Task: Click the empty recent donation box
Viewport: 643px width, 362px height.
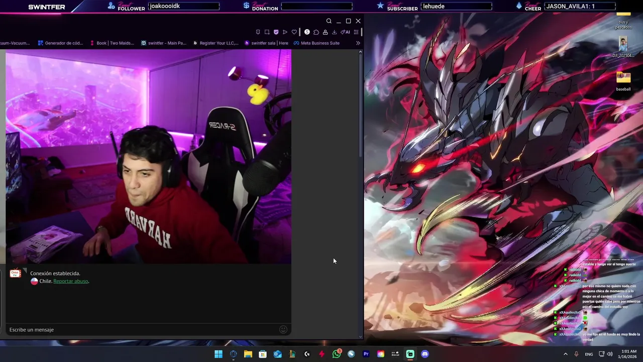Action: [x=316, y=6]
